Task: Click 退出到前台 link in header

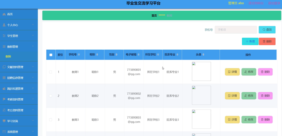Action: [x=256, y=3]
